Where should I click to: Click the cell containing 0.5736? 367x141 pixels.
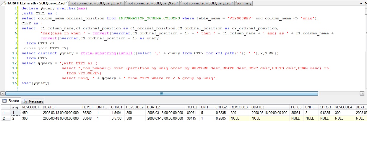[x=117, y=118]
